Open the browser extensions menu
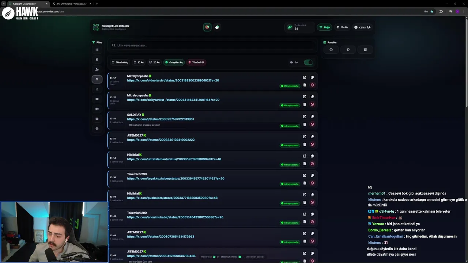The height and width of the screenshot is (263, 468). pyautogui.click(x=441, y=11)
